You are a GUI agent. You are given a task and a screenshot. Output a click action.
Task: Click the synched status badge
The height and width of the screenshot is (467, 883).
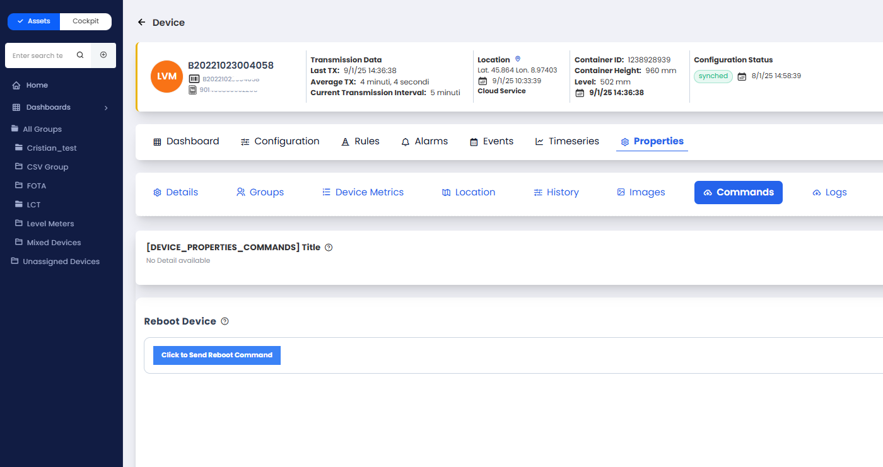tap(713, 76)
